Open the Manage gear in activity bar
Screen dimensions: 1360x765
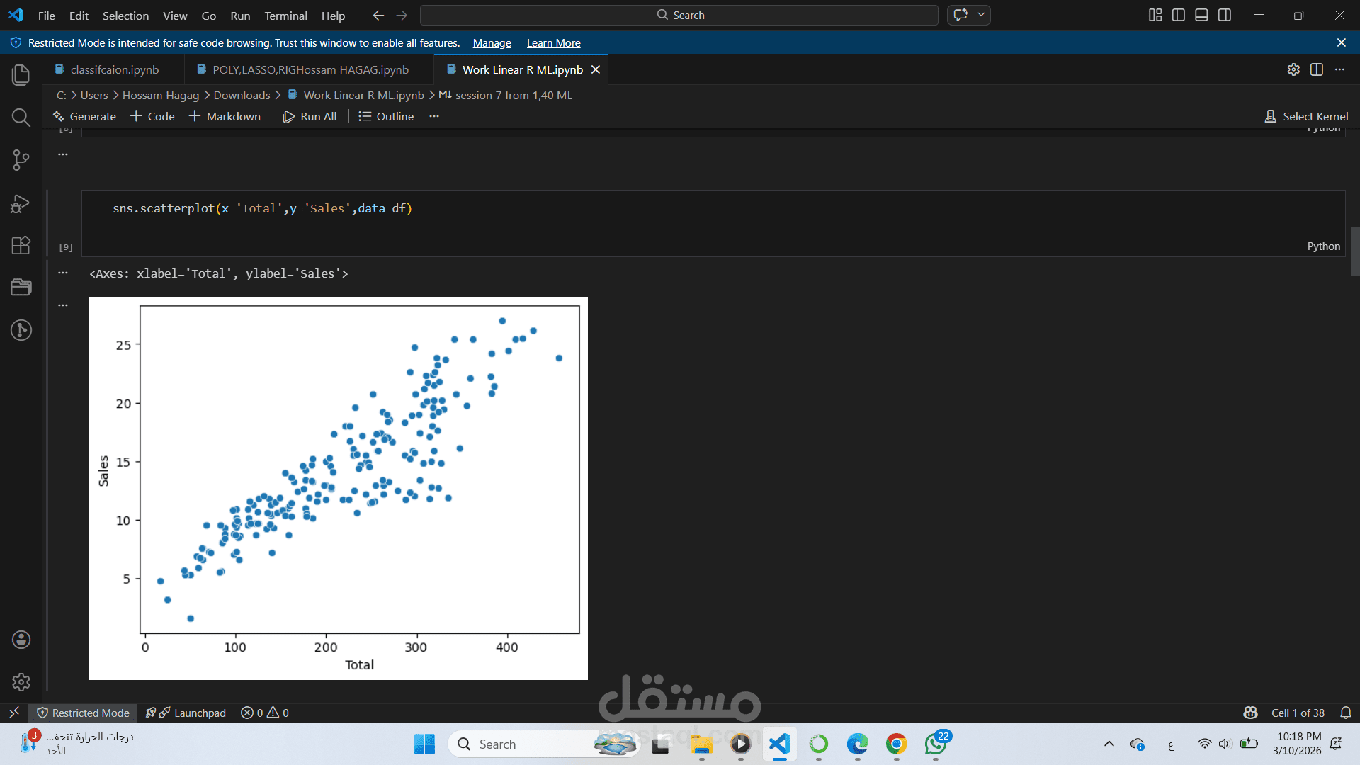(x=21, y=681)
